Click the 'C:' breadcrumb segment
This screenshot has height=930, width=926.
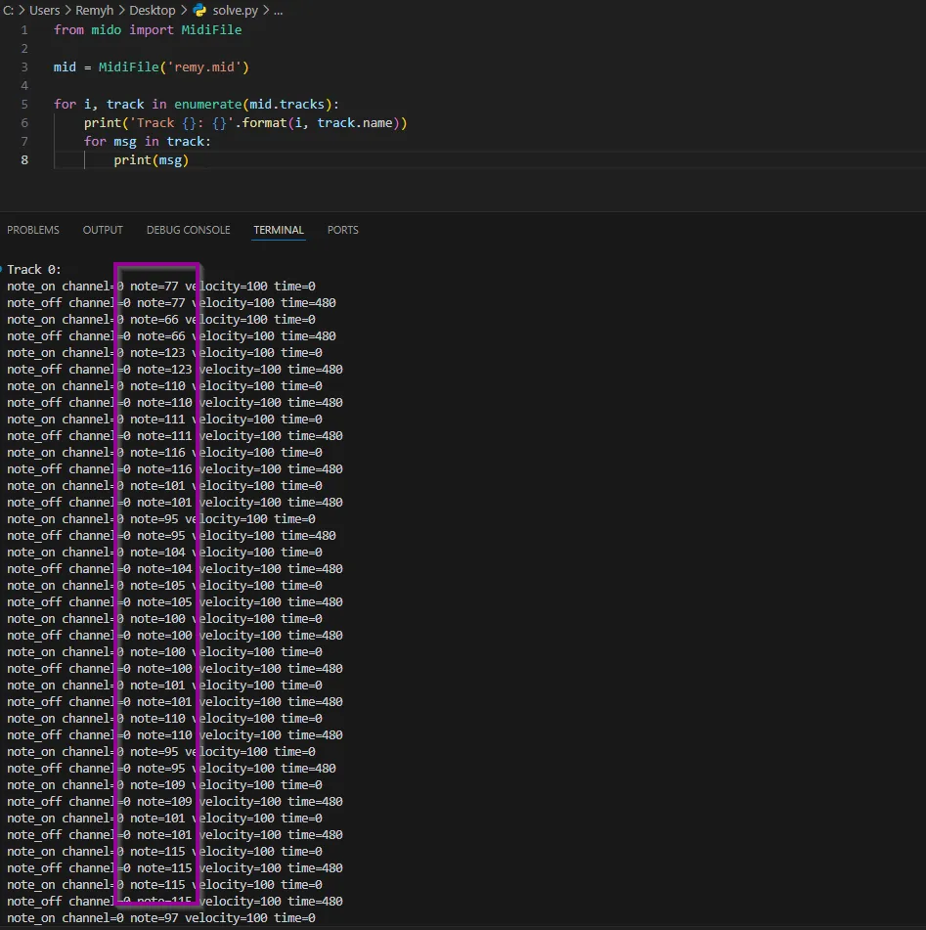coord(8,11)
